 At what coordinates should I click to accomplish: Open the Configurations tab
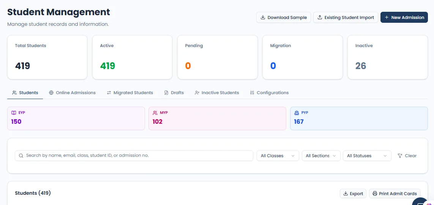(269, 93)
